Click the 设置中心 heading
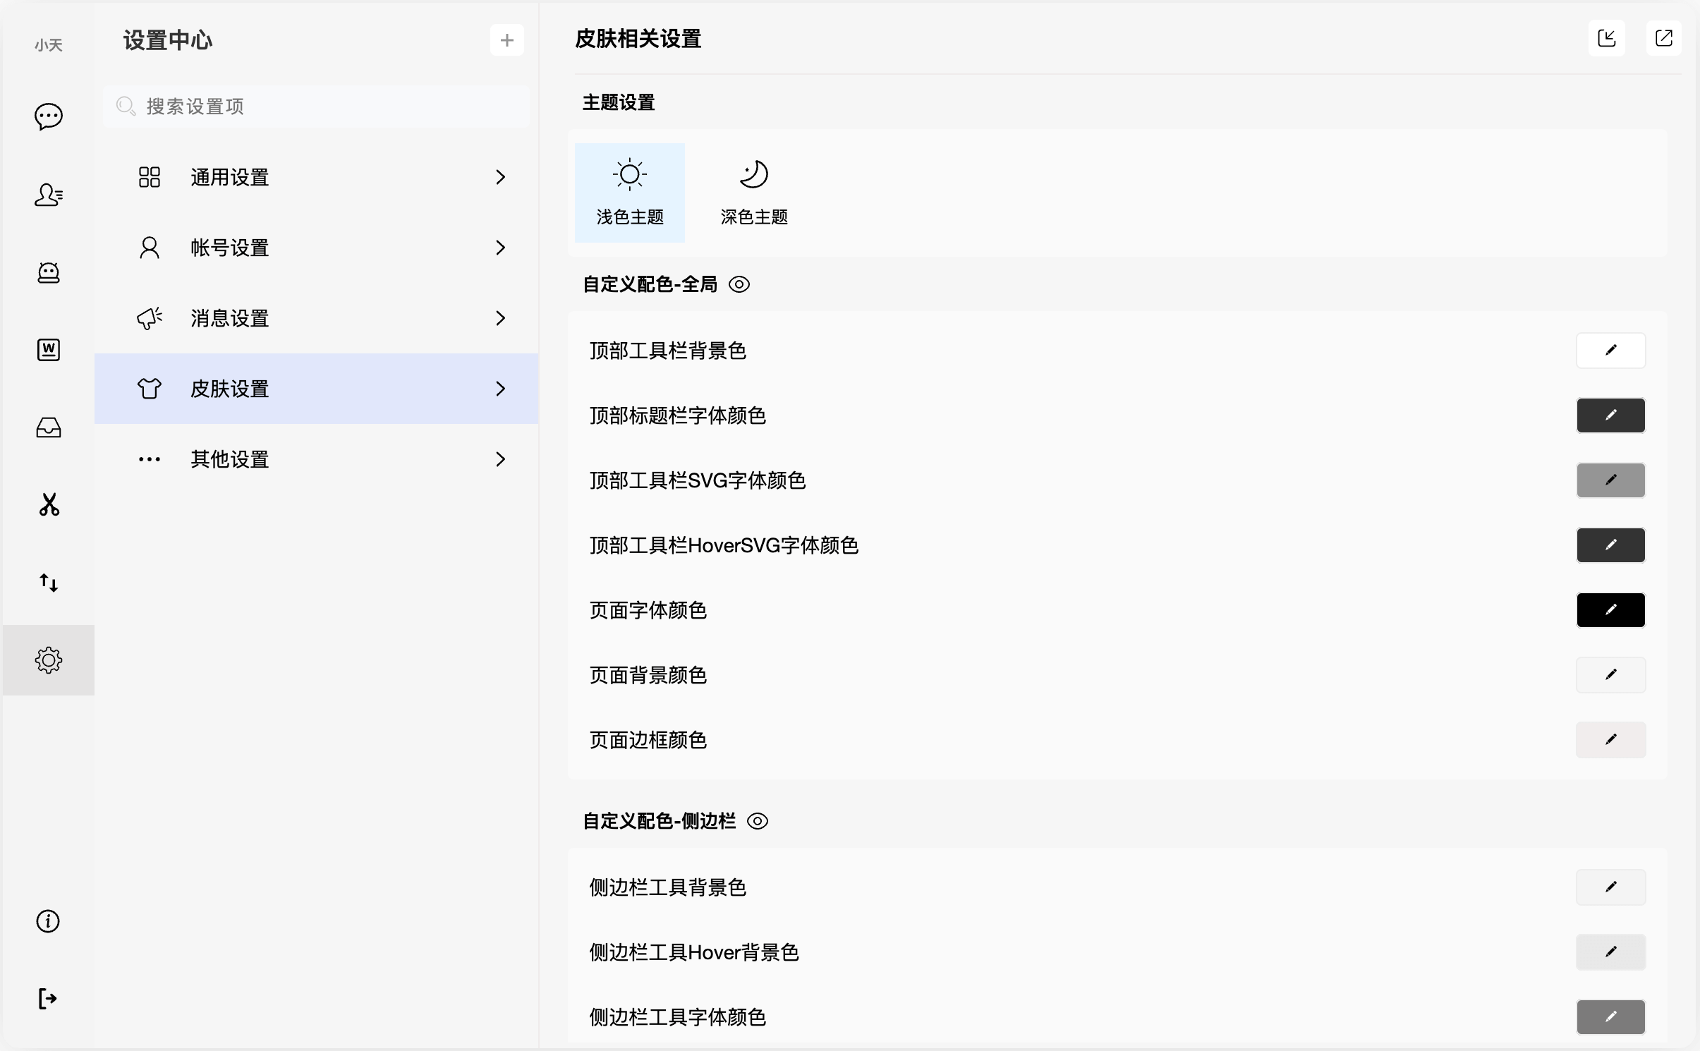 tap(168, 40)
